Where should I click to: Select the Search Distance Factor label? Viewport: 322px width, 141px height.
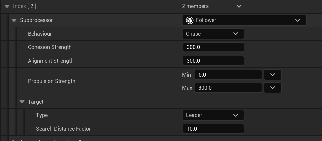click(x=63, y=129)
